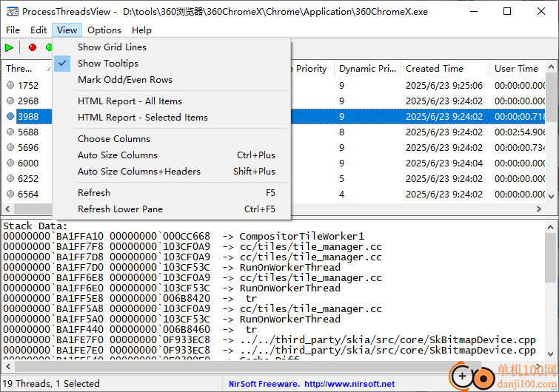
Task: Select thread row 6252
Action: tap(28, 178)
